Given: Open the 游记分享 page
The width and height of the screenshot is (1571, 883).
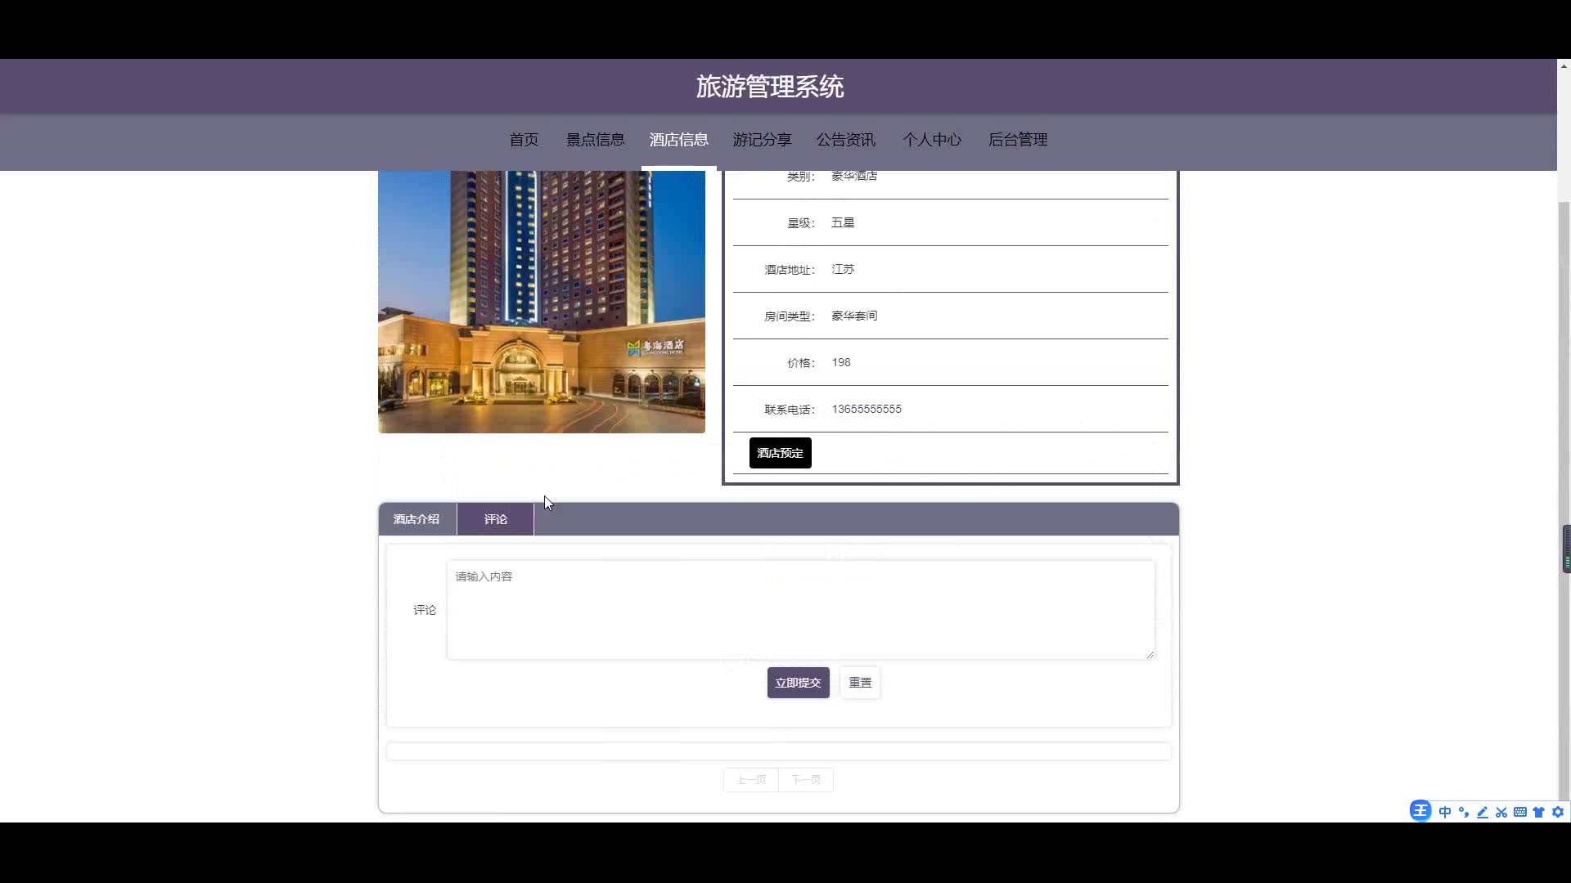Looking at the screenshot, I should [762, 140].
